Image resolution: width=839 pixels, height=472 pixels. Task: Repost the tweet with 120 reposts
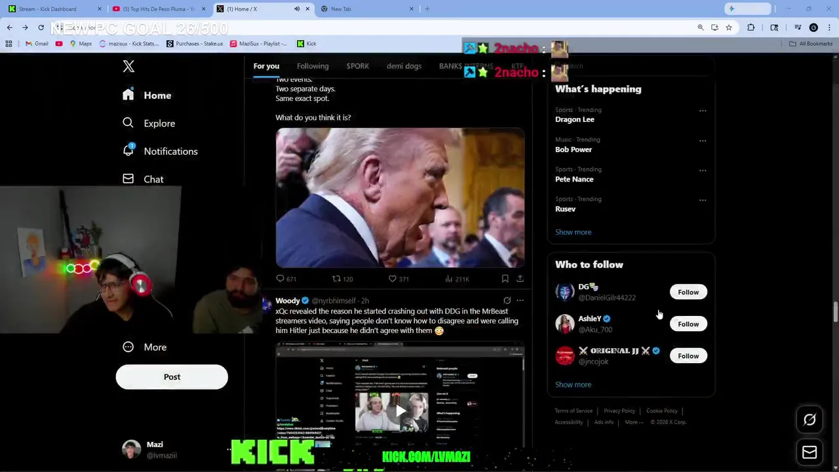342,279
